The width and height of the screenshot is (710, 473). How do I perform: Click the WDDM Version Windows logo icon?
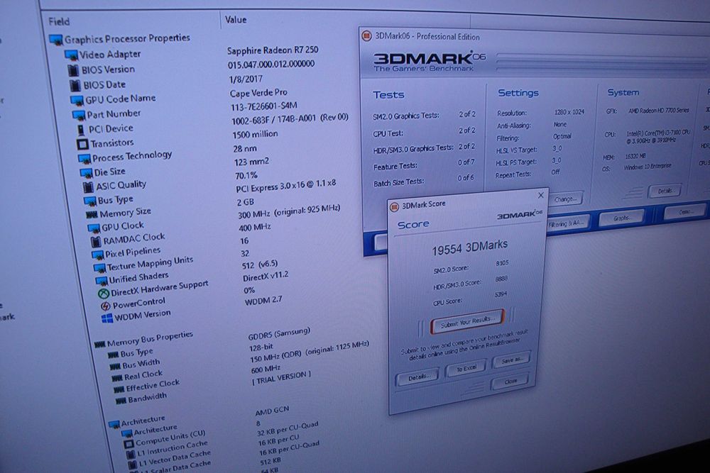pos(107,318)
